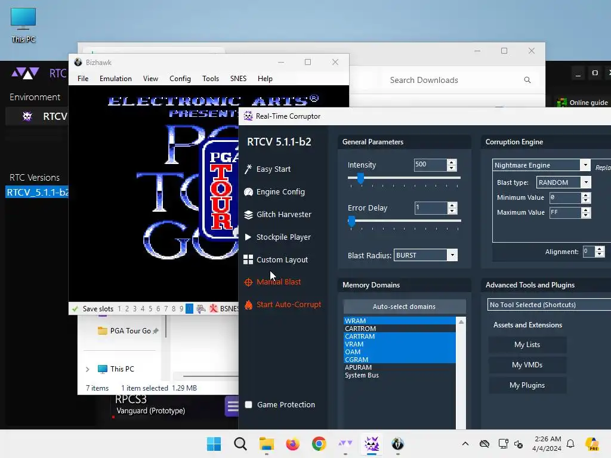Select save slot 5 in Bizhawk
Screen dimensions: 611x458
tap(150, 309)
